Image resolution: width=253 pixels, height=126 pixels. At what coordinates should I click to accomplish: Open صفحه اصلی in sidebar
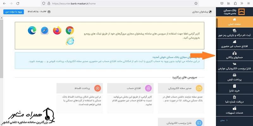pyautogui.click(x=234, y=22)
